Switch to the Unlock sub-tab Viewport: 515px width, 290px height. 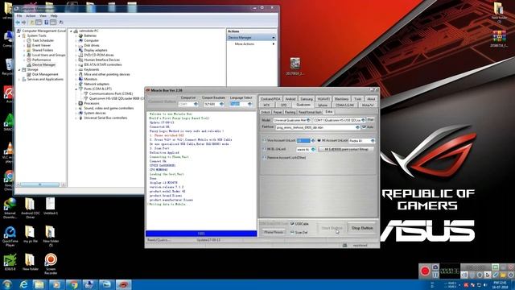point(266,112)
